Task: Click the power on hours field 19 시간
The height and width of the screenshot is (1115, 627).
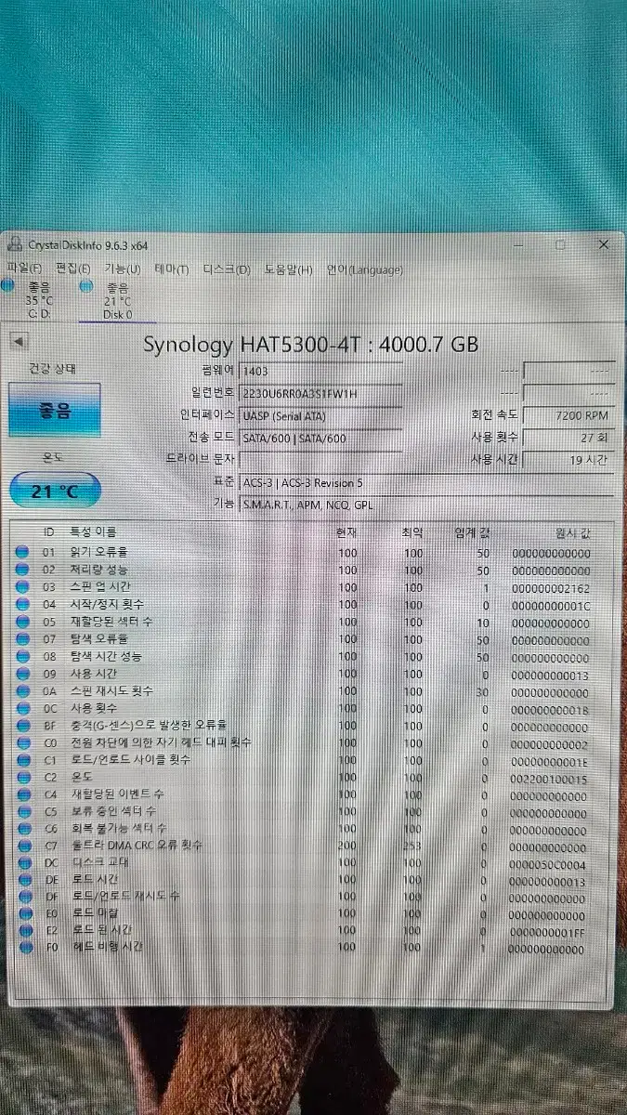Action: point(568,460)
